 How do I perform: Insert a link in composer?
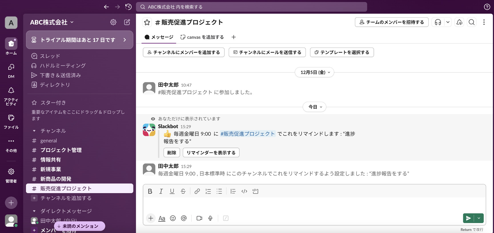197,191
